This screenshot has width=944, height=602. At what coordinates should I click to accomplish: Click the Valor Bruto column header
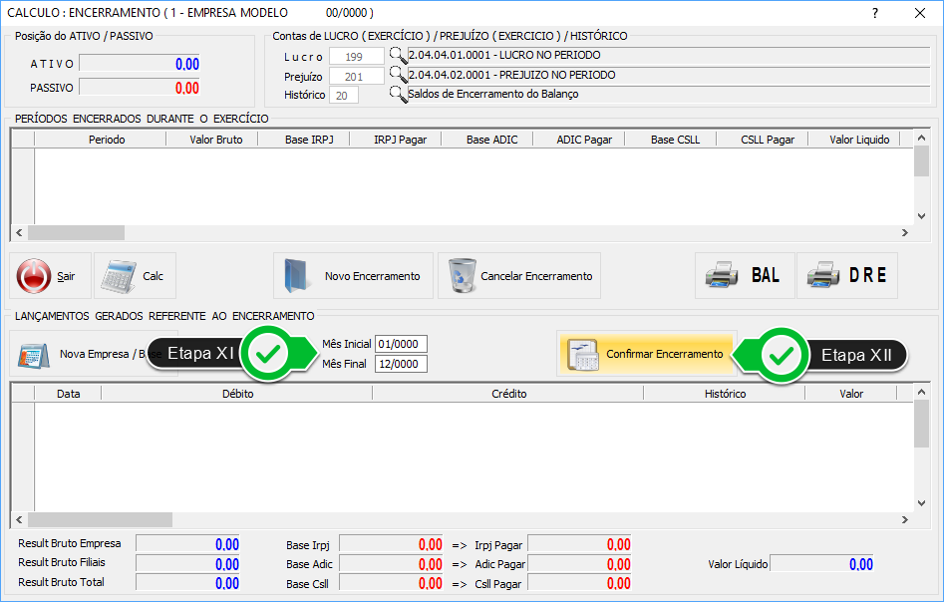click(x=216, y=140)
